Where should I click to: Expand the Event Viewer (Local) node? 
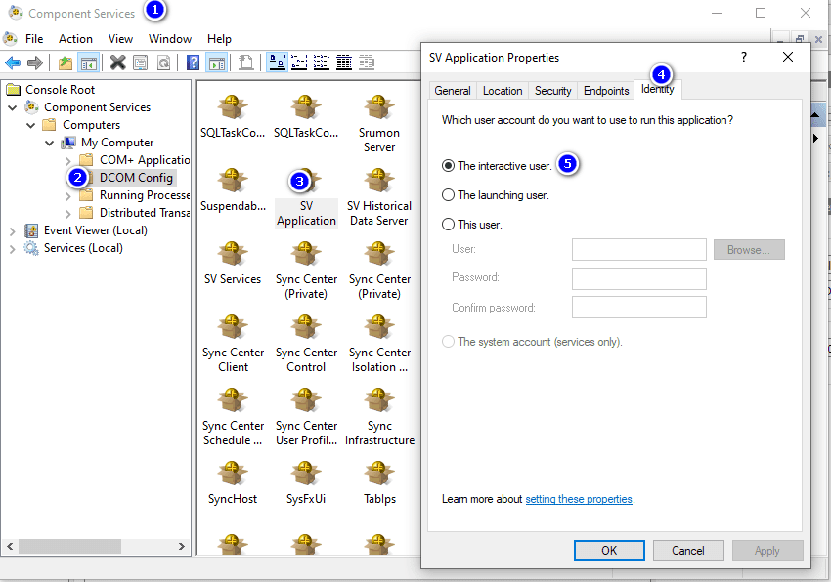tap(12, 230)
